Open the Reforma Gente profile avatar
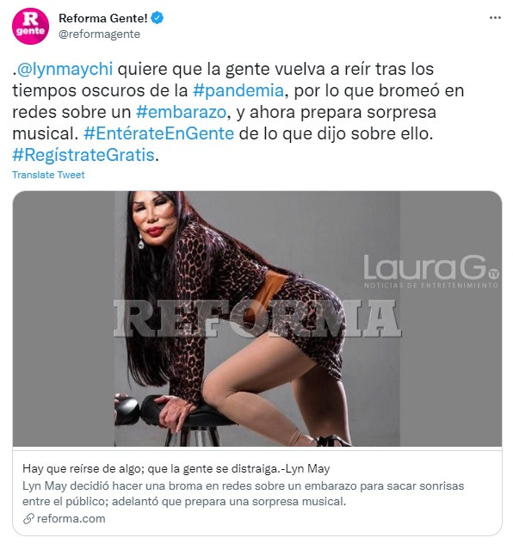The height and width of the screenshot is (544, 513). pos(30,26)
